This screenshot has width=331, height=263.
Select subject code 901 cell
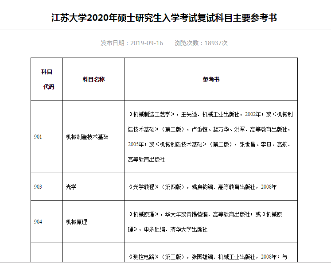47,137
